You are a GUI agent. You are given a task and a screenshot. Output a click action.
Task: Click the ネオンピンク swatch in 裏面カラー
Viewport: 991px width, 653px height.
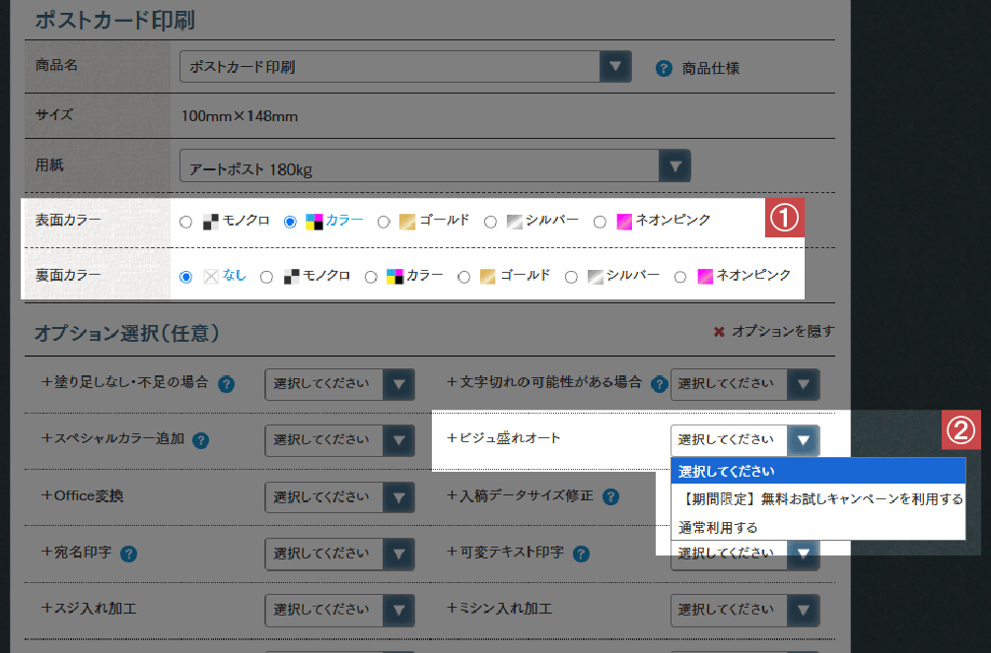(705, 277)
